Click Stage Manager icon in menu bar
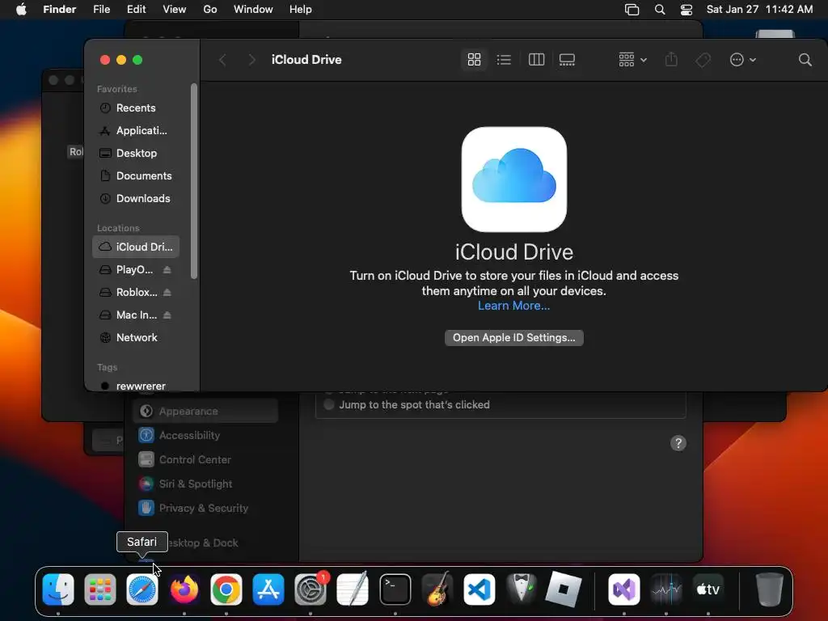 pos(632,10)
